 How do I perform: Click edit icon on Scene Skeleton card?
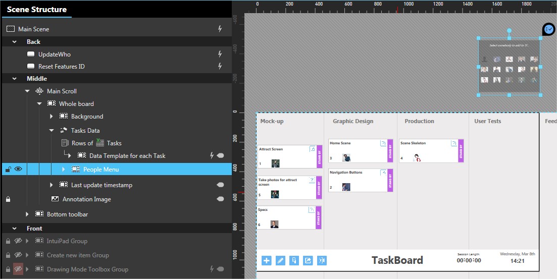point(454,143)
